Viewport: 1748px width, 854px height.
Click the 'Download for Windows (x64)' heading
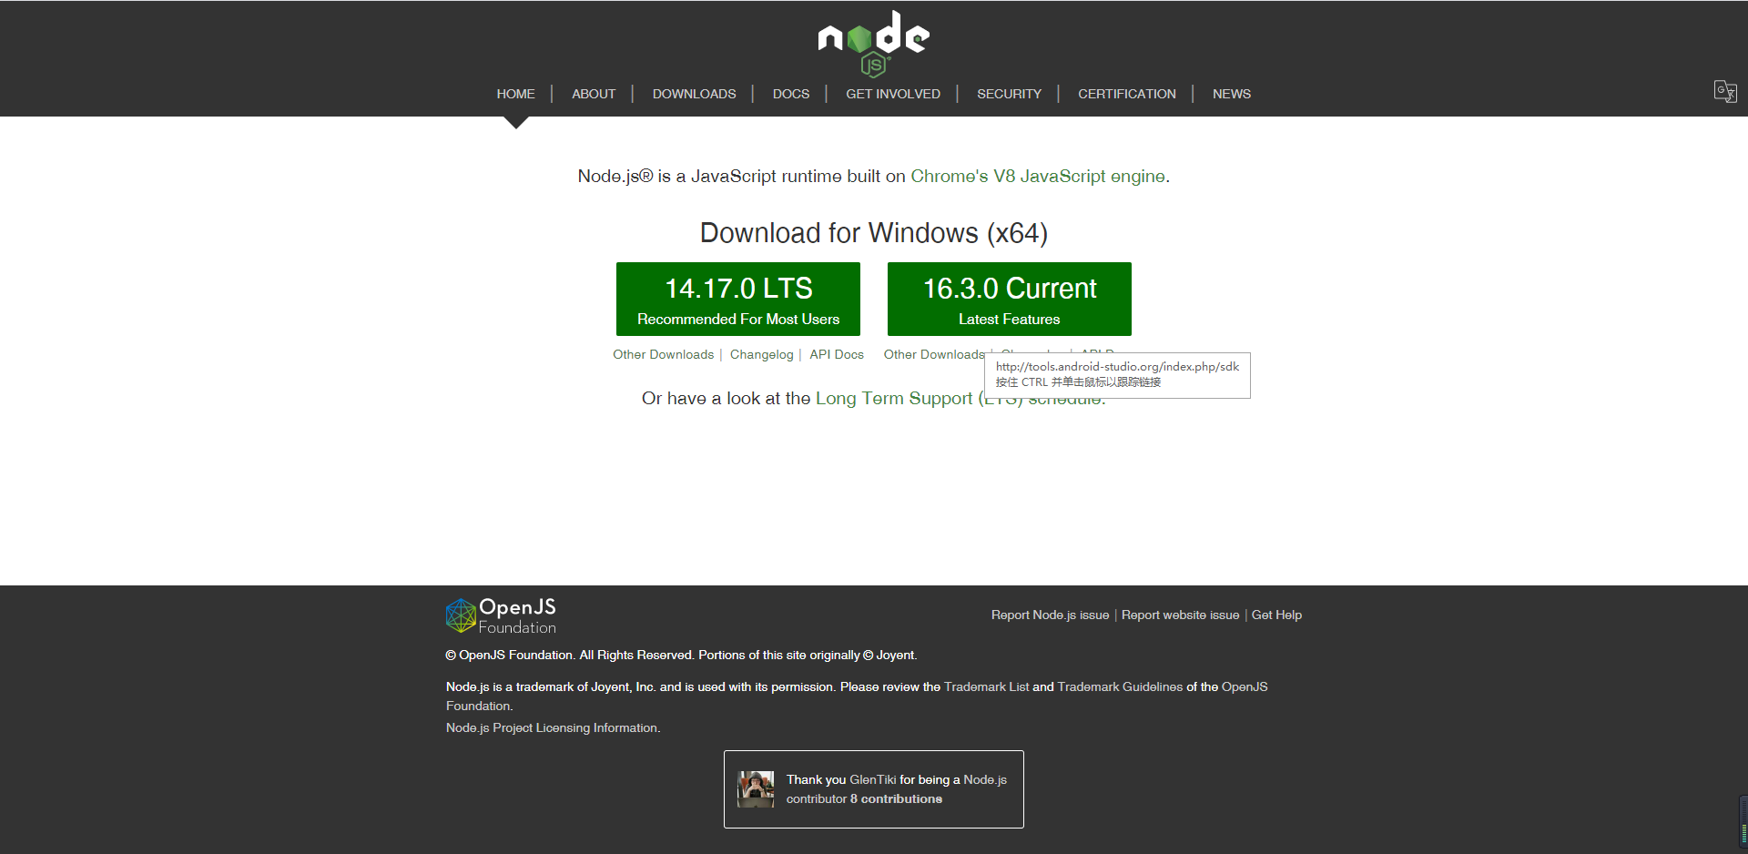(x=874, y=233)
